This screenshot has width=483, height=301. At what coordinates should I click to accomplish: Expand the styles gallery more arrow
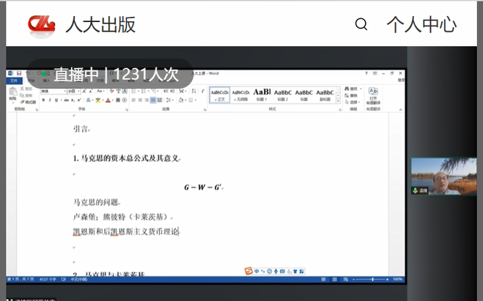(338, 101)
